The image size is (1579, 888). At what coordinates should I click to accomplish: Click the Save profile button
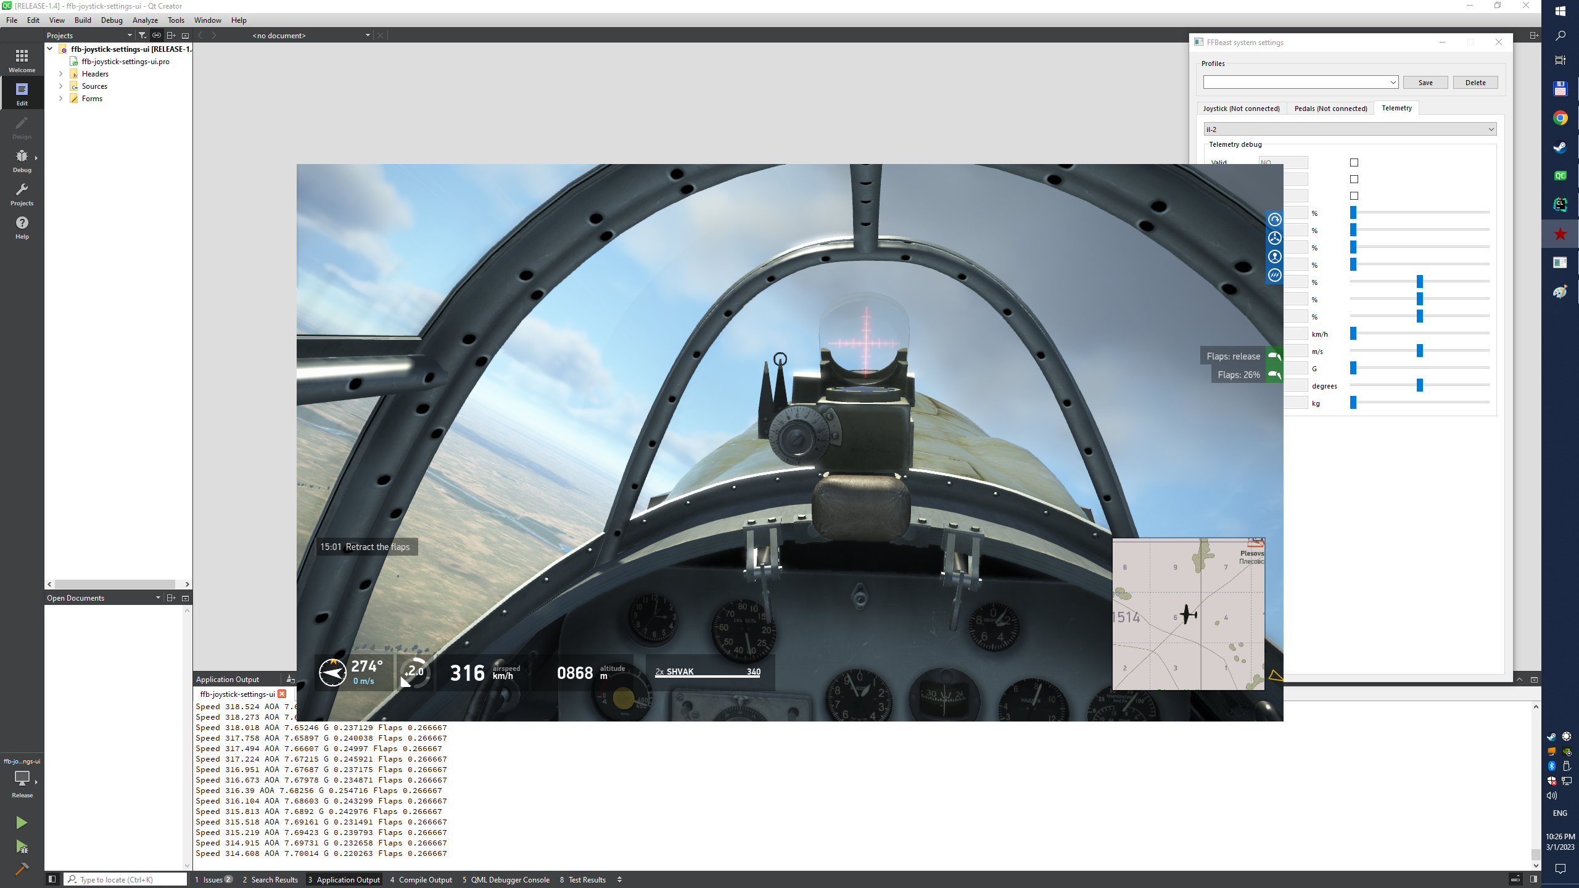click(1425, 83)
